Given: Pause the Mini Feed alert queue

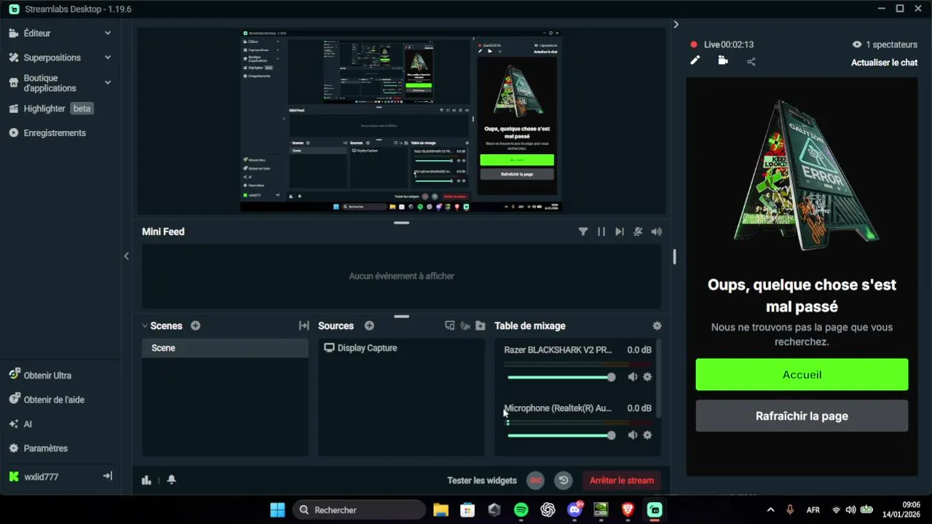Looking at the screenshot, I should click(x=601, y=231).
